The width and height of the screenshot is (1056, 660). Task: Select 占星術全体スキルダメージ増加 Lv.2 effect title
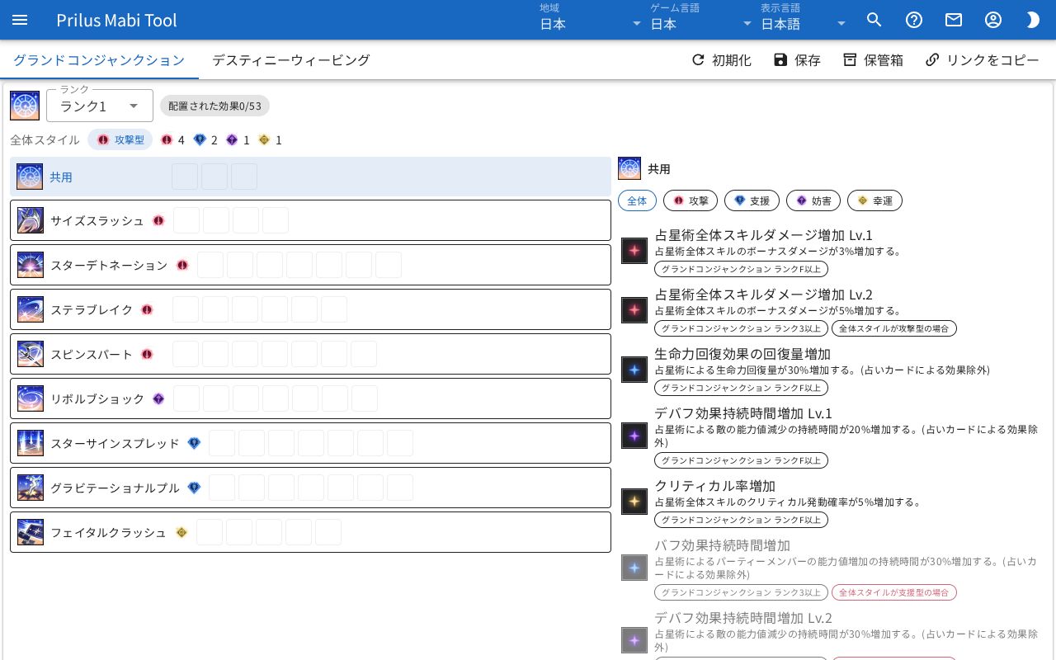763,295
